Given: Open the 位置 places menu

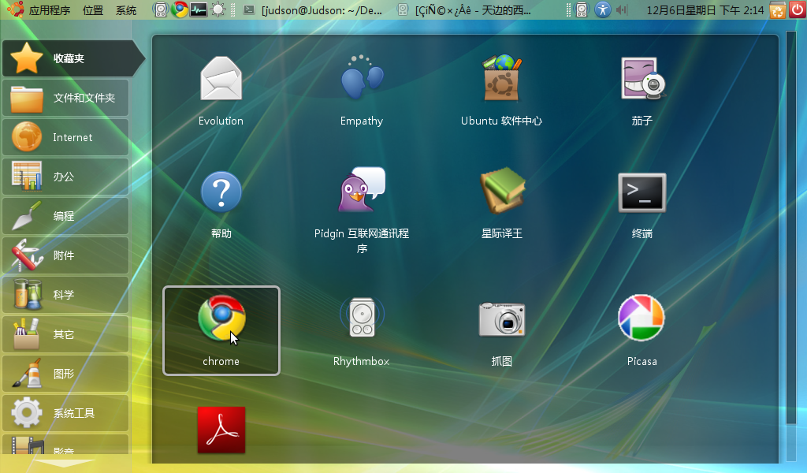Looking at the screenshot, I should (x=93, y=10).
